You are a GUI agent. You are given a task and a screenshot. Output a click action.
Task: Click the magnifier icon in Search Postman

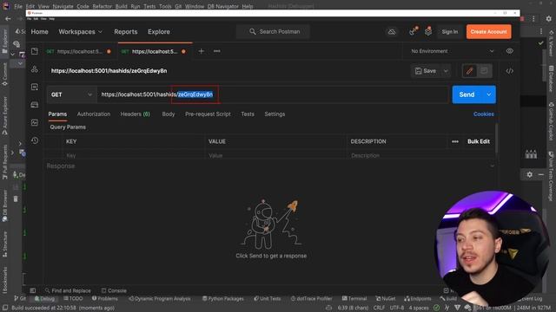coord(252,31)
